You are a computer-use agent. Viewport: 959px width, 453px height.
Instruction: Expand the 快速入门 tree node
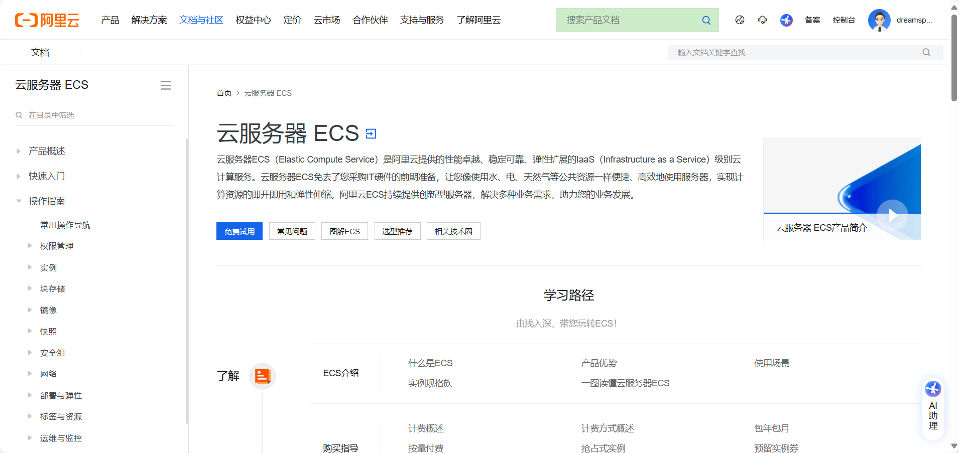[x=19, y=176]
